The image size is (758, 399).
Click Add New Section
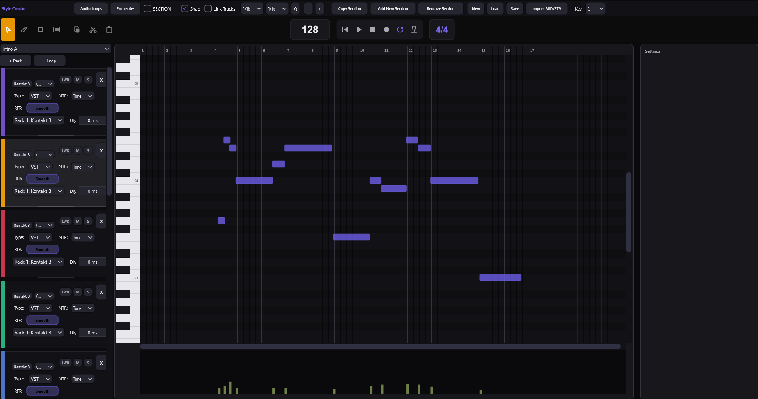pos(393,9)
